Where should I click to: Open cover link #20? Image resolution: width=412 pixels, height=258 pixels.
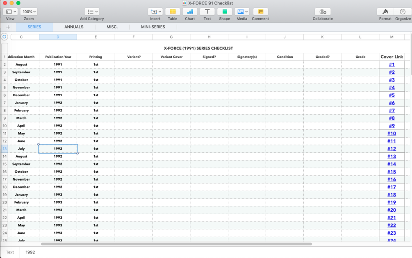(x=392, y=210)
